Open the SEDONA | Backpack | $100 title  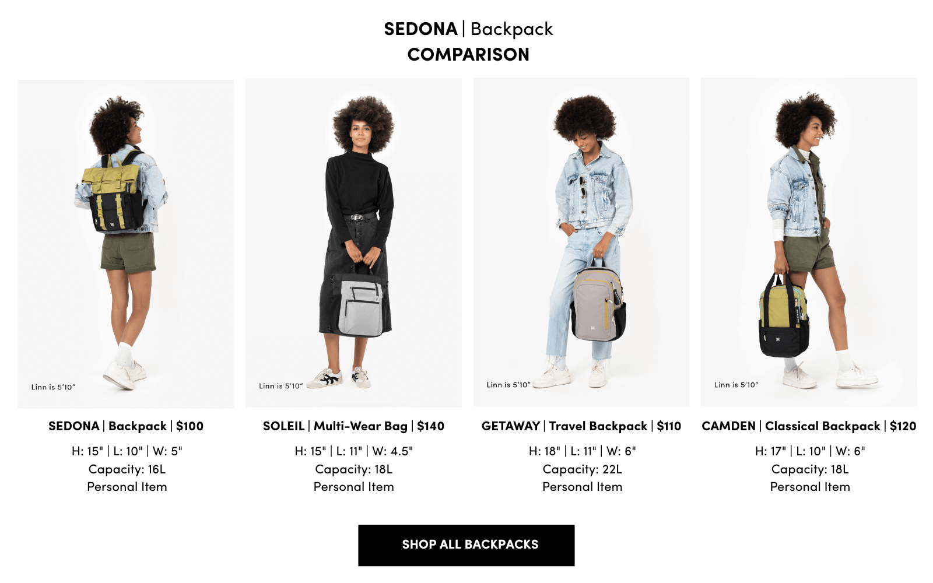[x=126, y=426]
